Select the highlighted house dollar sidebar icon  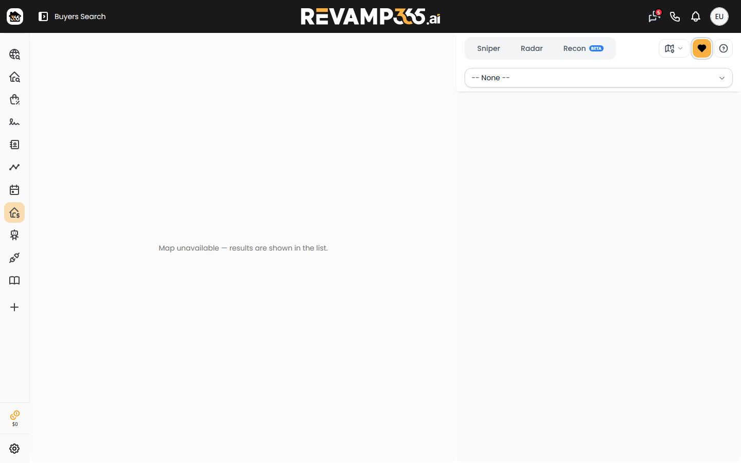point(14,212)
